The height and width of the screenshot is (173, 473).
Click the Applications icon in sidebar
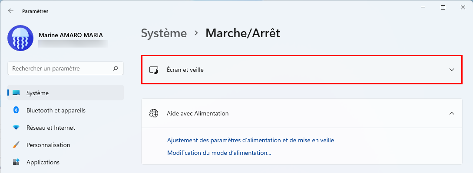click(16, 162)
